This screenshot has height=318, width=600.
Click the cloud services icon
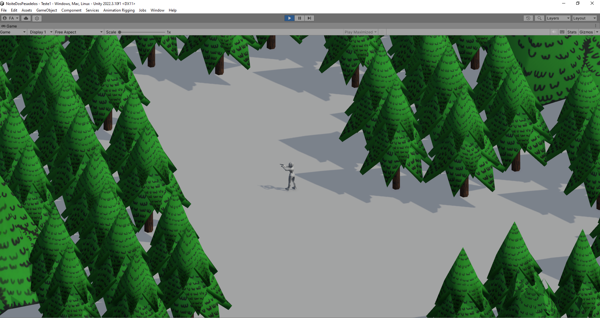coord(26,18)
